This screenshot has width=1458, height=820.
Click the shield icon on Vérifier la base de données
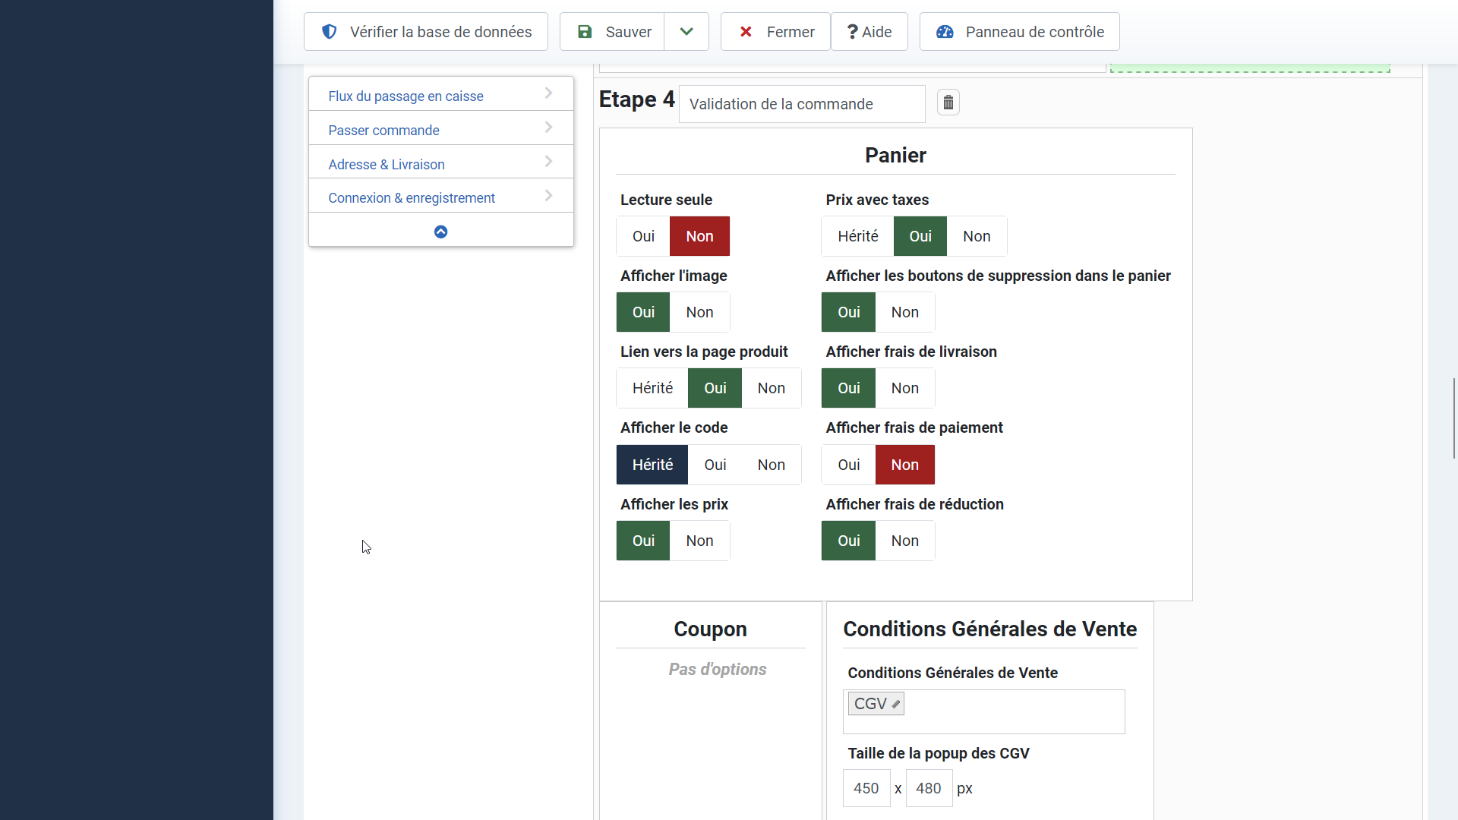(x=329, y=32)
